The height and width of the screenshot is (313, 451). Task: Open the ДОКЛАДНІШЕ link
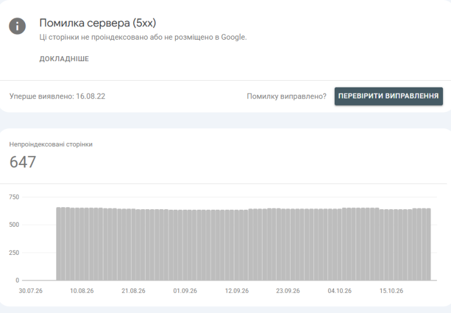pos(64,59)
